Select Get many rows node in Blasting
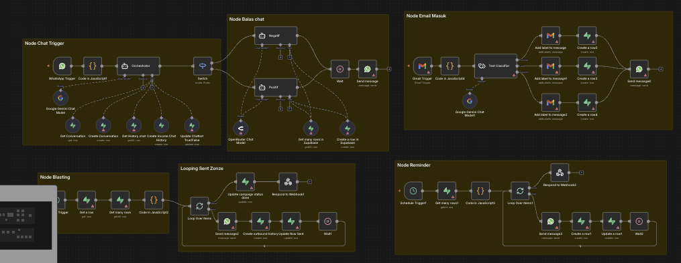 (120, 200)
